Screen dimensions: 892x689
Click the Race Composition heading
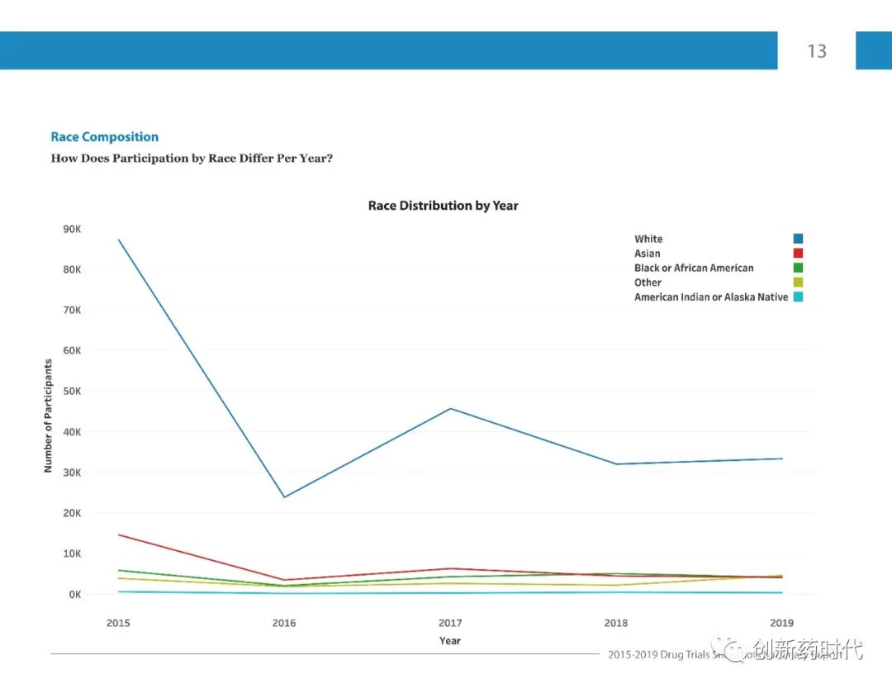click(x=105, y=137)
